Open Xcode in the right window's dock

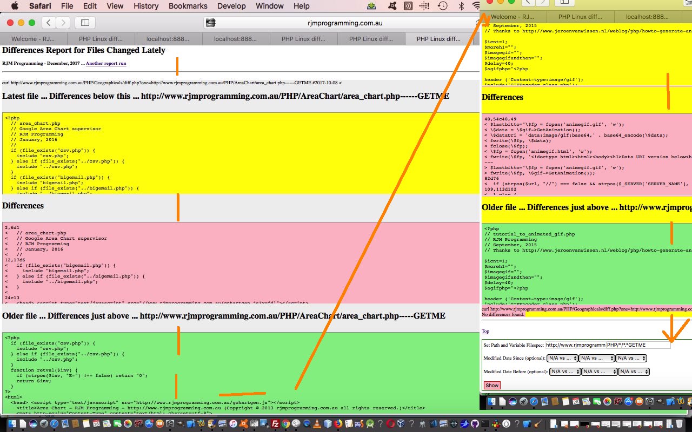pyautogui.click(x=670, y=401)
